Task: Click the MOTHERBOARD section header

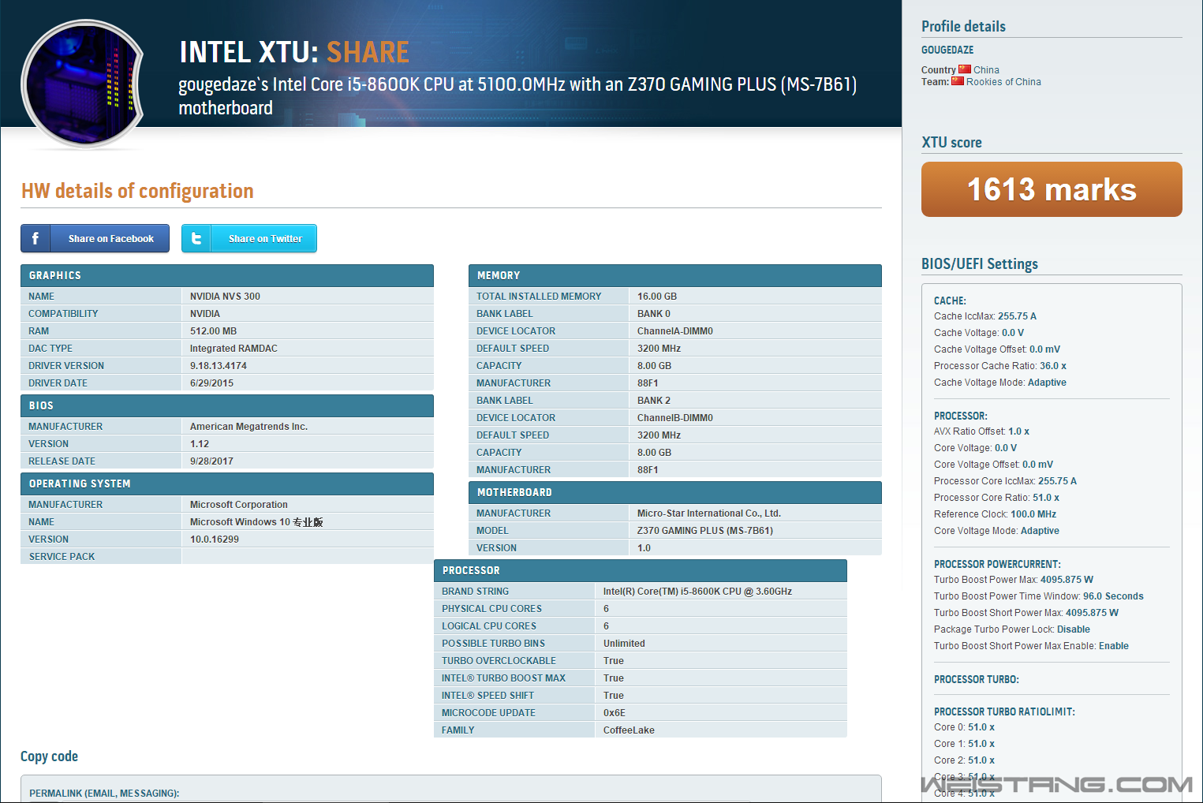Action: (675, 492)
